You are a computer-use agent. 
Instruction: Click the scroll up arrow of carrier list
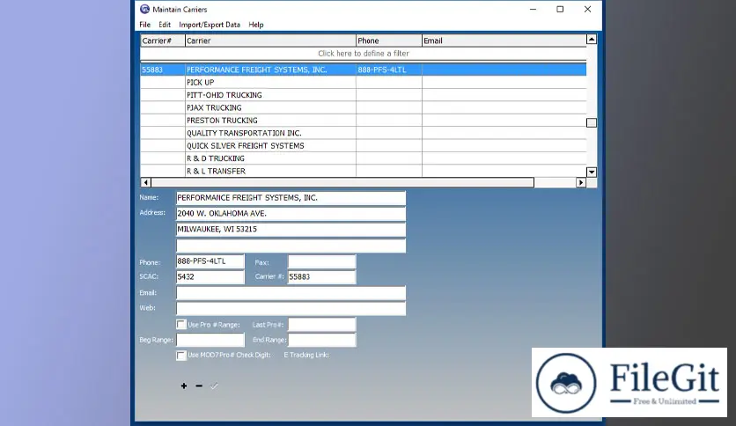click(592, 40)
